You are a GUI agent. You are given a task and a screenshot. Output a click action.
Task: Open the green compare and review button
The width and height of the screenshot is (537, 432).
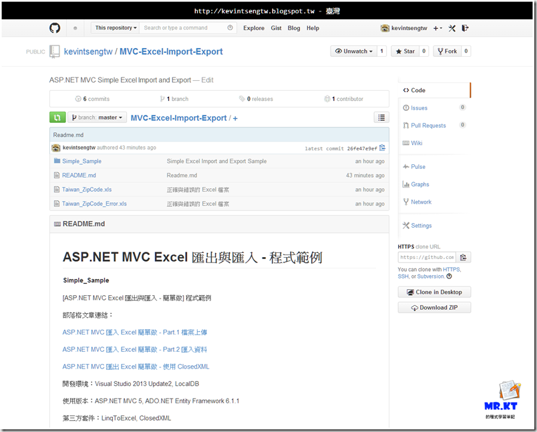[x=57, y=118]
